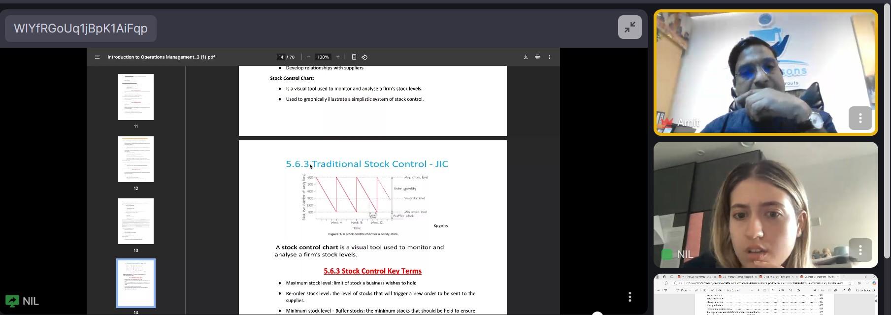Print the PDF document

coord(537,57)
